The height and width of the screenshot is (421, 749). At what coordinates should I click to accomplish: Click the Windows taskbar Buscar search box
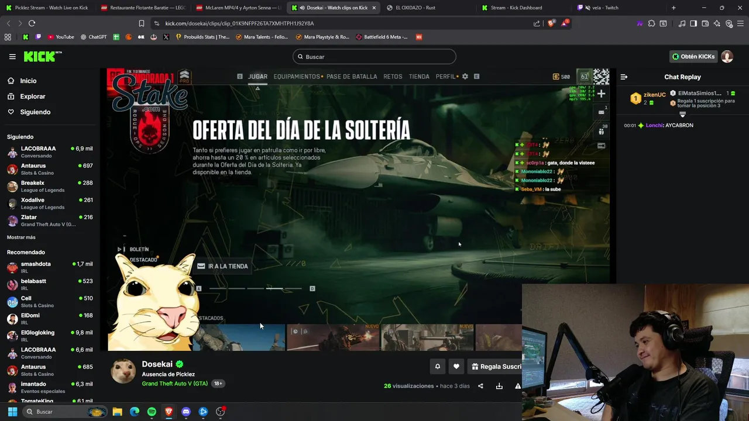[x=66, y=412]
